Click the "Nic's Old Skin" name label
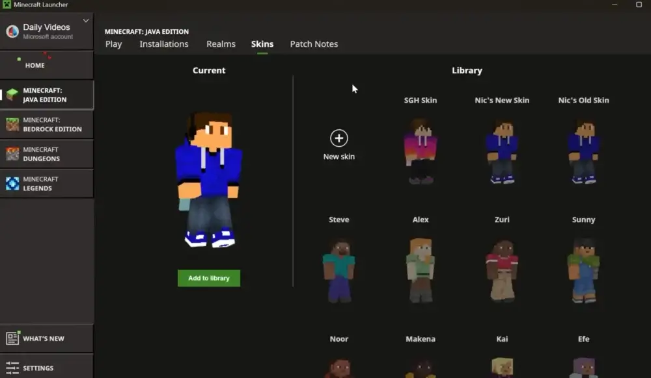The width and height of the screenshot is (651, 378). 584,100
